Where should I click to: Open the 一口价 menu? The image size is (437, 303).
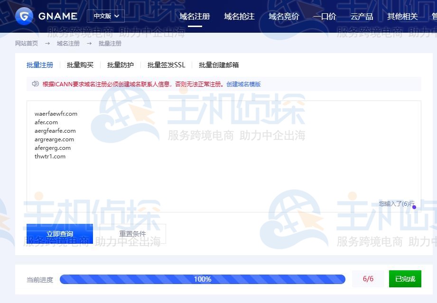[325, 17]
